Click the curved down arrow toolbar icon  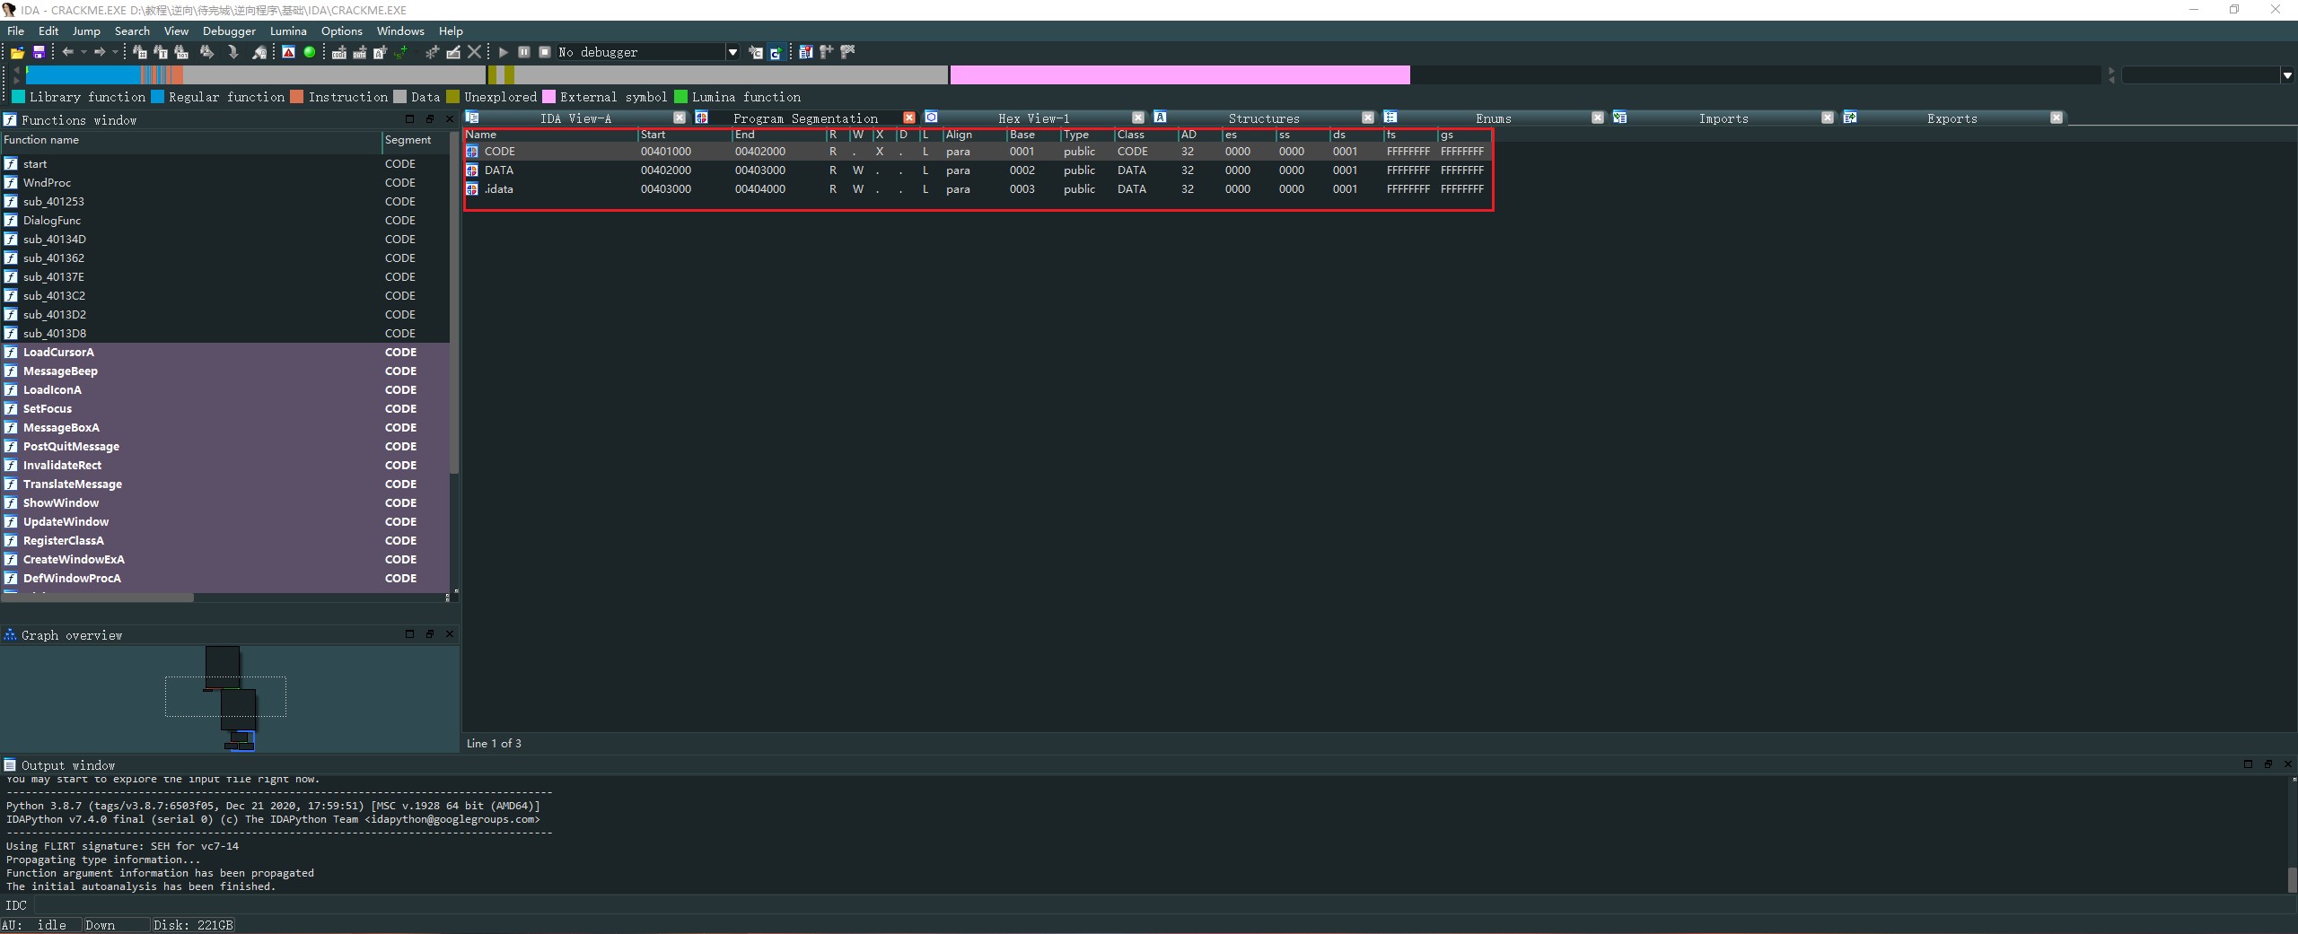(x=233, y=52)
